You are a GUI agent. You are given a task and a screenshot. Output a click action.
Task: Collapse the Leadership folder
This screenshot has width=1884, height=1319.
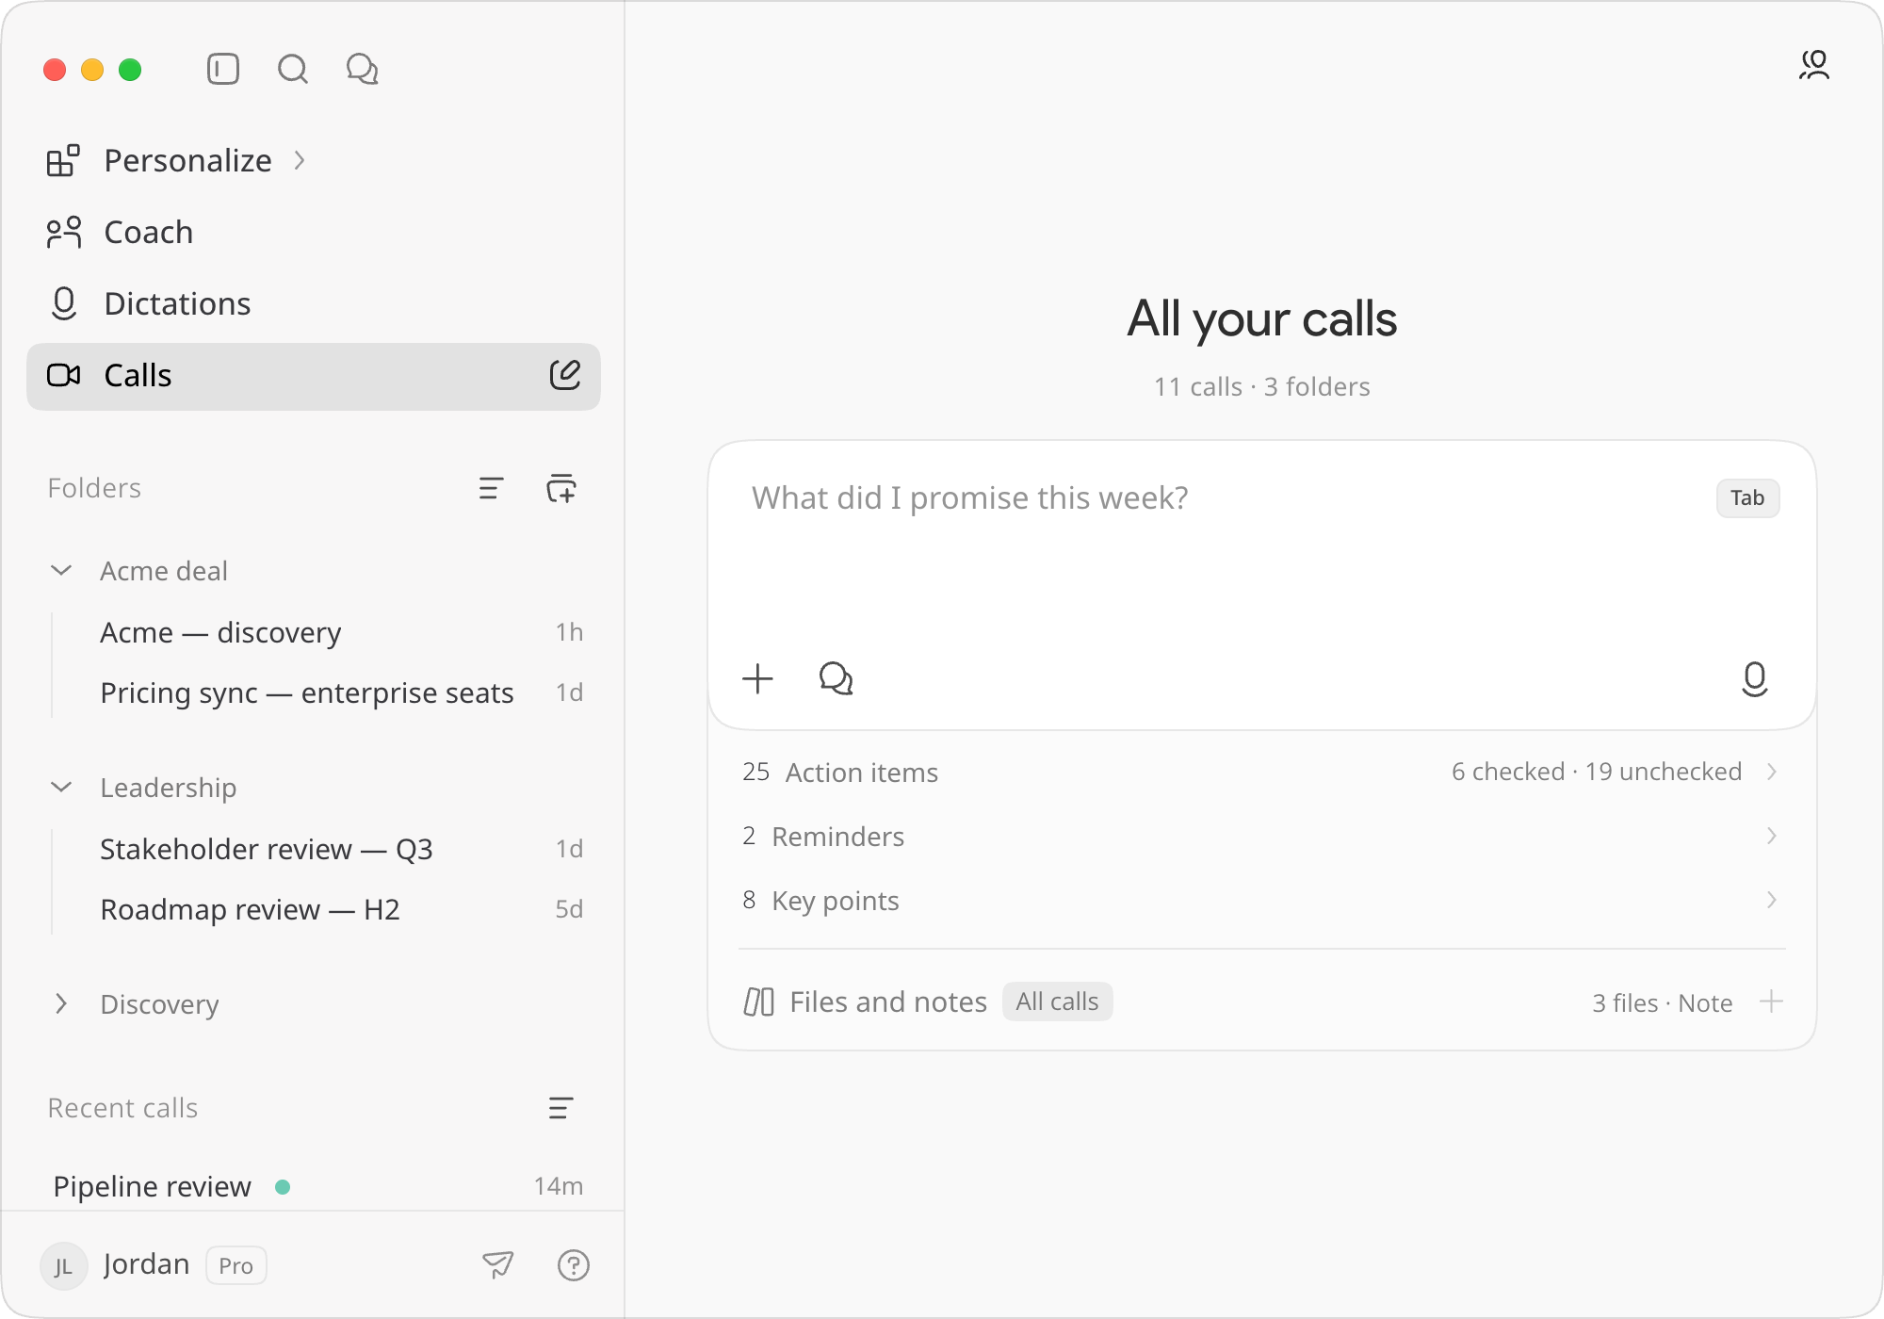point(61,788)
